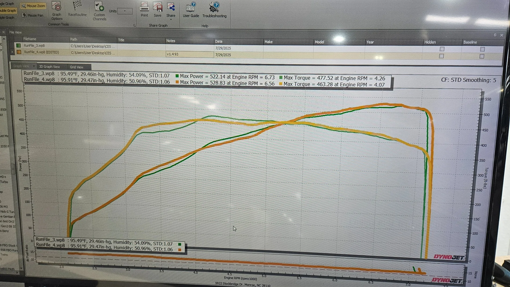
Task: Print the dyno graph
Action: coord(144,10)
